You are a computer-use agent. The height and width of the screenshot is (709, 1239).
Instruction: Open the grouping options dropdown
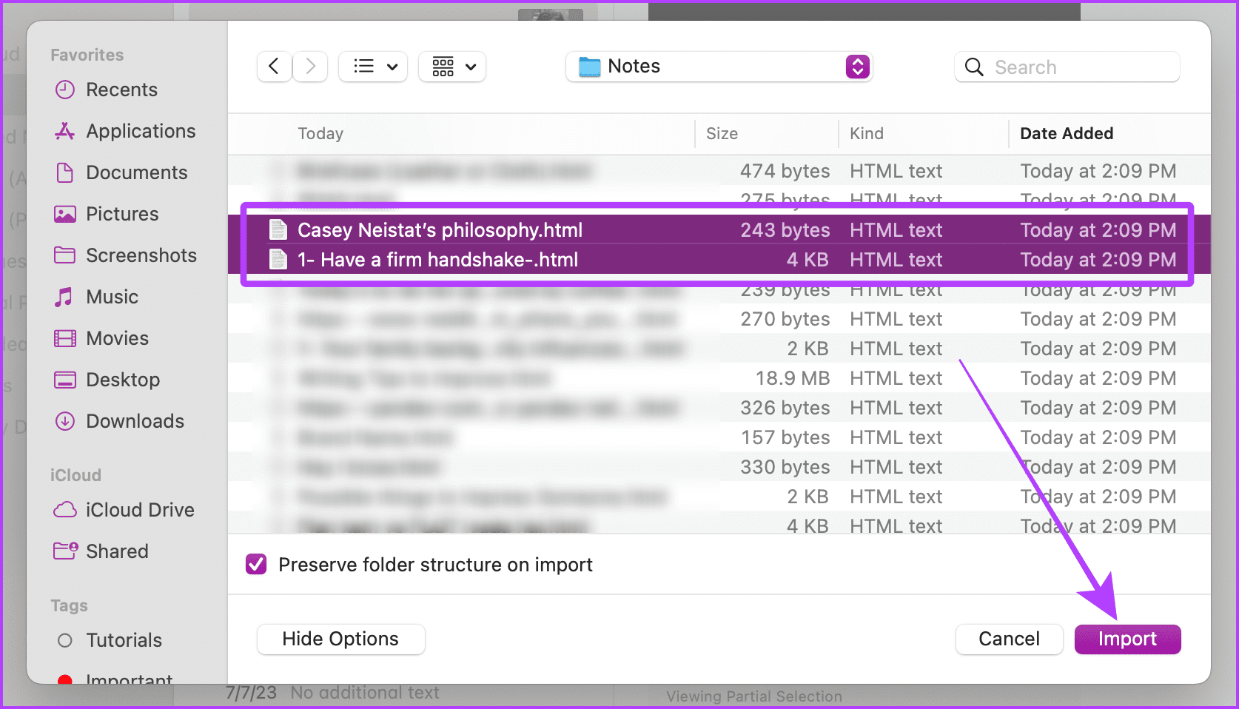452,67
